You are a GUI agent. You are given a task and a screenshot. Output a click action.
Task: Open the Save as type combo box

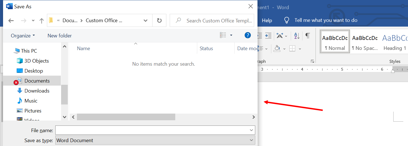(x=155, y=140)
